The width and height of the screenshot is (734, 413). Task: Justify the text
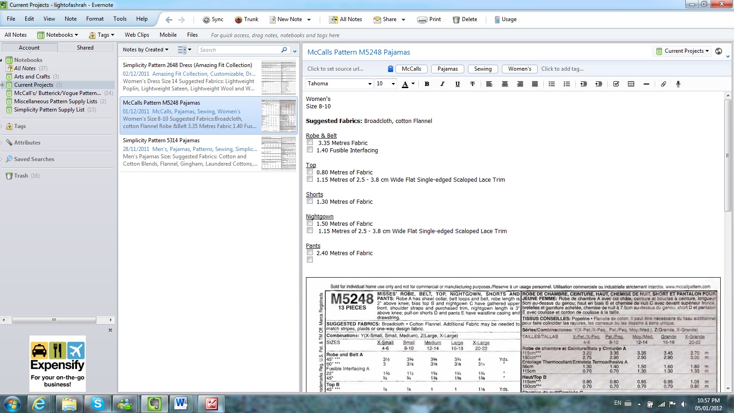[535, 84]
